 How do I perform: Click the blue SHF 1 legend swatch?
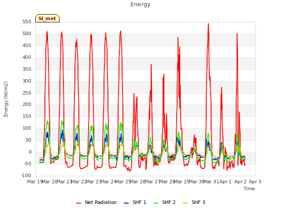point(126,203)
